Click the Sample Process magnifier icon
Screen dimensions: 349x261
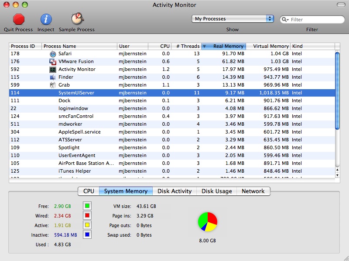[x=77, y=19]
